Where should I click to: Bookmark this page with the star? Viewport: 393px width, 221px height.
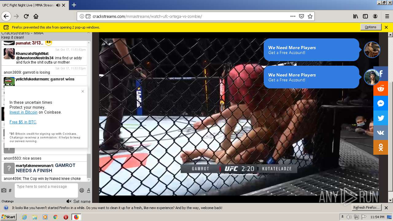pyautogui.click(x=310, y=16)
